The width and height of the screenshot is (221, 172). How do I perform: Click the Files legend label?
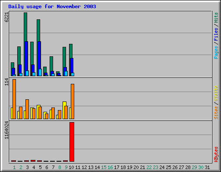click(x=216, y=34)
